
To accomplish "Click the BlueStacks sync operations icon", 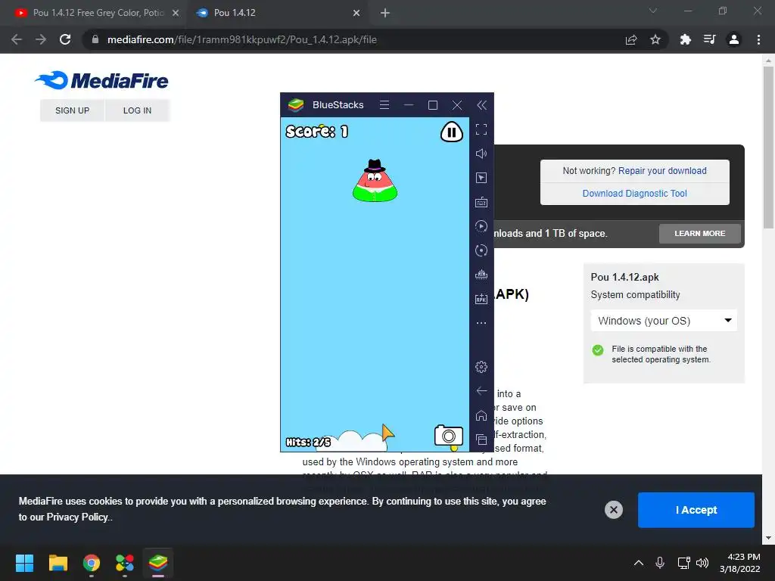I will 481,250.
